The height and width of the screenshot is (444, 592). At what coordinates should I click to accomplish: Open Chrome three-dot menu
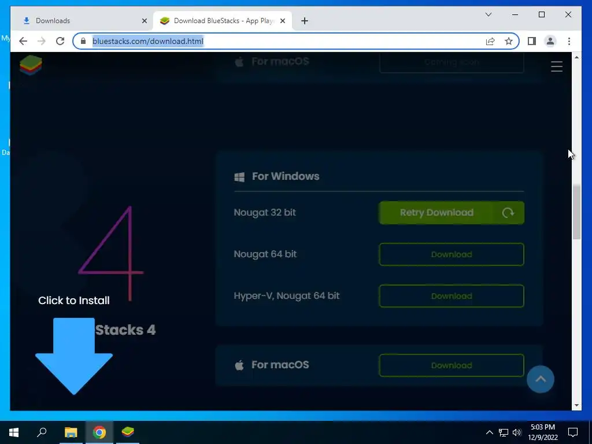coord(569,41)
